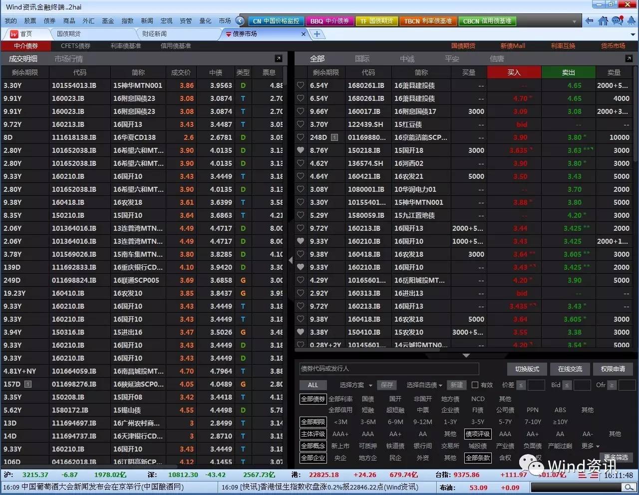Unfavorite heart for 15农发10 row
The height and width of the screenshot is (495, 639).
[301, 332]
